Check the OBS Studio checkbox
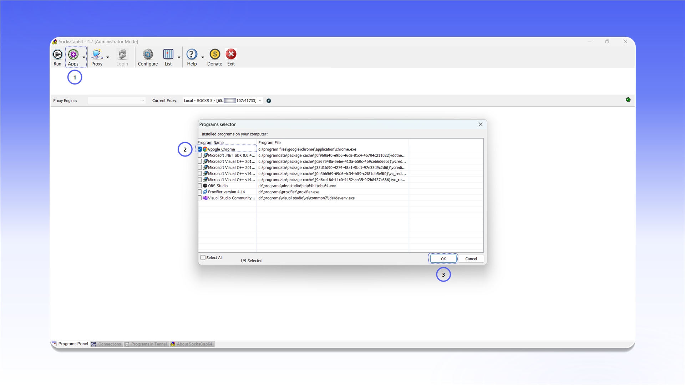685x385 pixels. click(x=200, y=186)
